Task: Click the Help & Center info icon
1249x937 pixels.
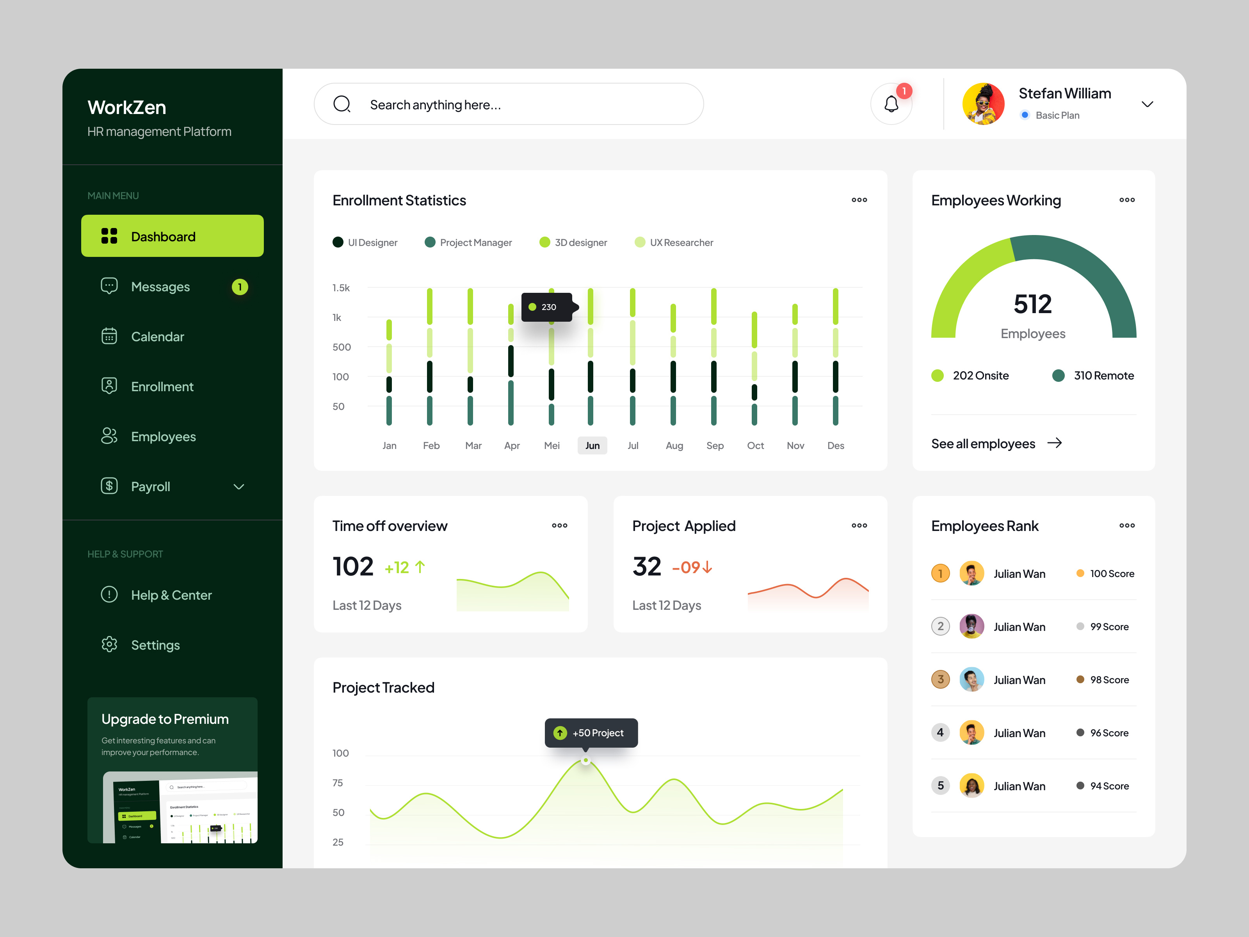Action: pos(109,594)
